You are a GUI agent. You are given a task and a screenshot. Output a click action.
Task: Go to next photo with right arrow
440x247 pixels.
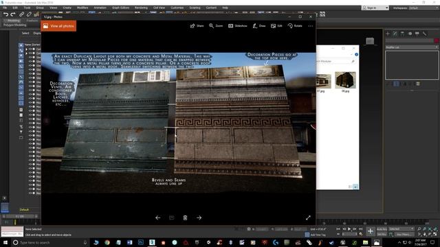199,217
